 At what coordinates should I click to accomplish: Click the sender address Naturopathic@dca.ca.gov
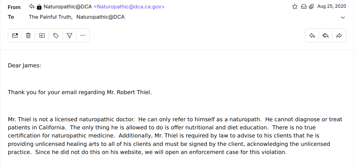[x=129, y=7]
